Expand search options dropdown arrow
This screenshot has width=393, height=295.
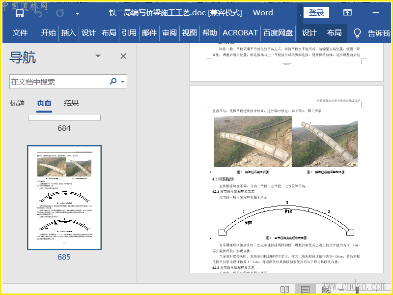[123, 82]
